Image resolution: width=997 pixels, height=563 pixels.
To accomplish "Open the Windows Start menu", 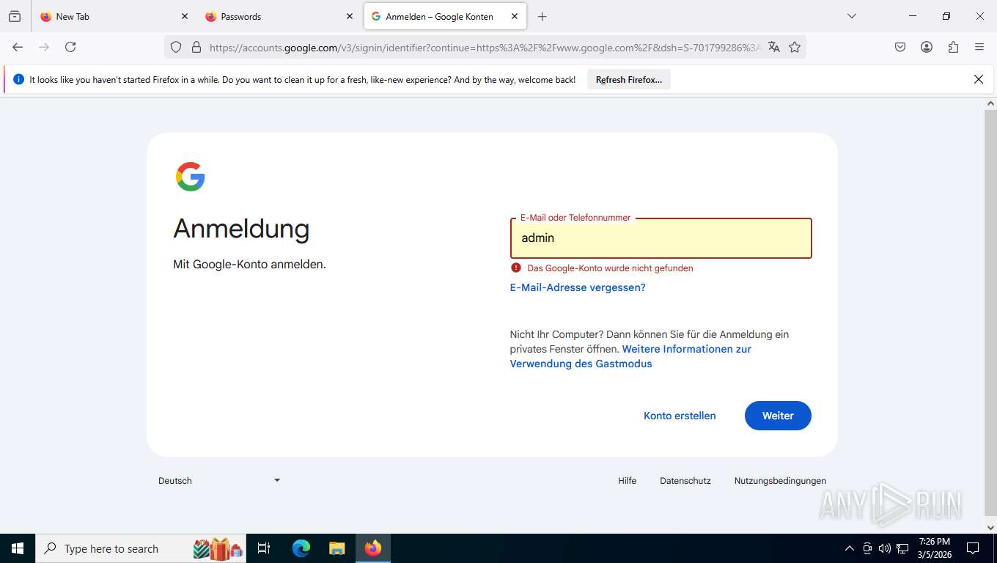I will click(x=18, y=548).
